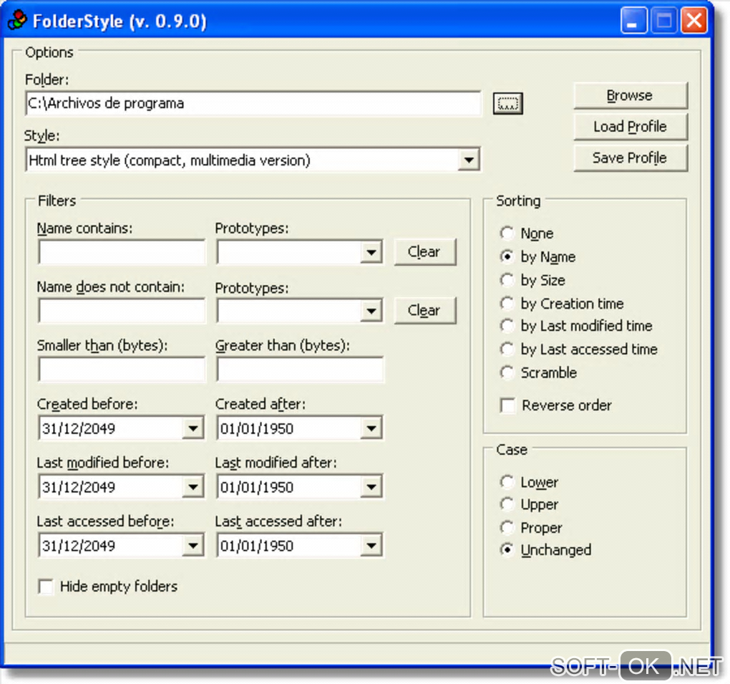Open the Created before date picker
This screenshot has width=730, height=684.
[x=193, y=428]
